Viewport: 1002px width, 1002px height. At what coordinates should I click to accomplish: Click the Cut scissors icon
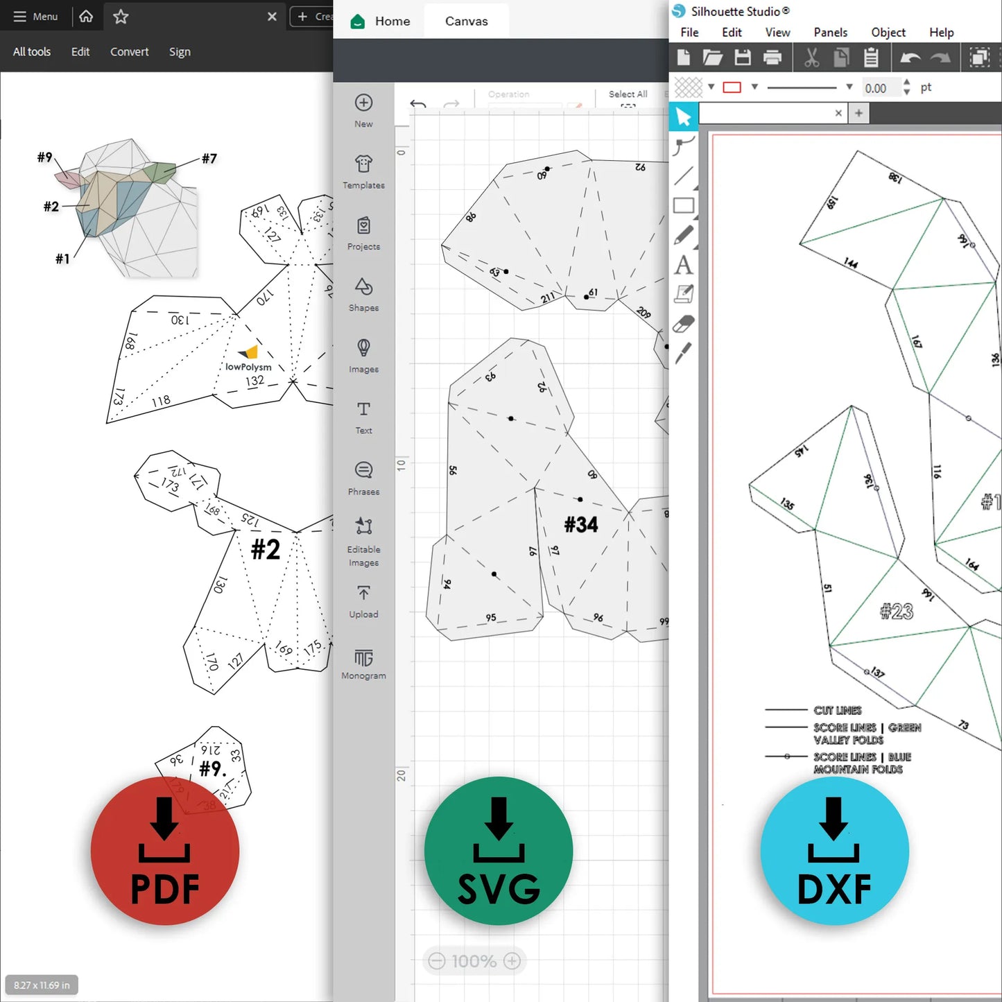click(811, 58)
